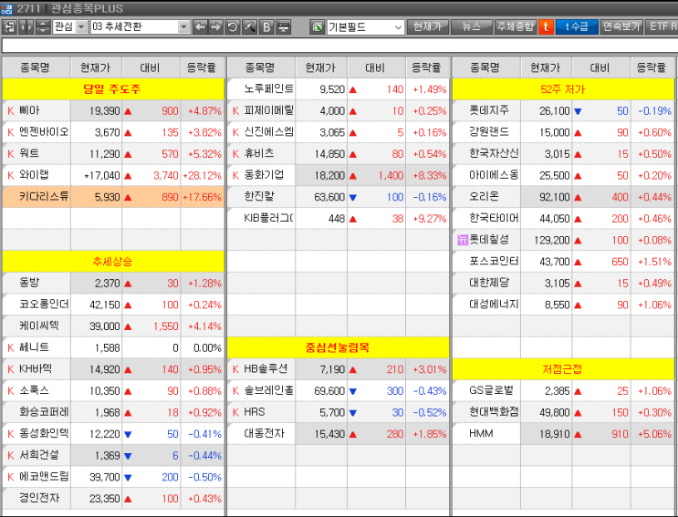This screenshot has width=678, height=517.
Task: Click the 92,100 price of 오리온
Action: click(x=554, y=197)
